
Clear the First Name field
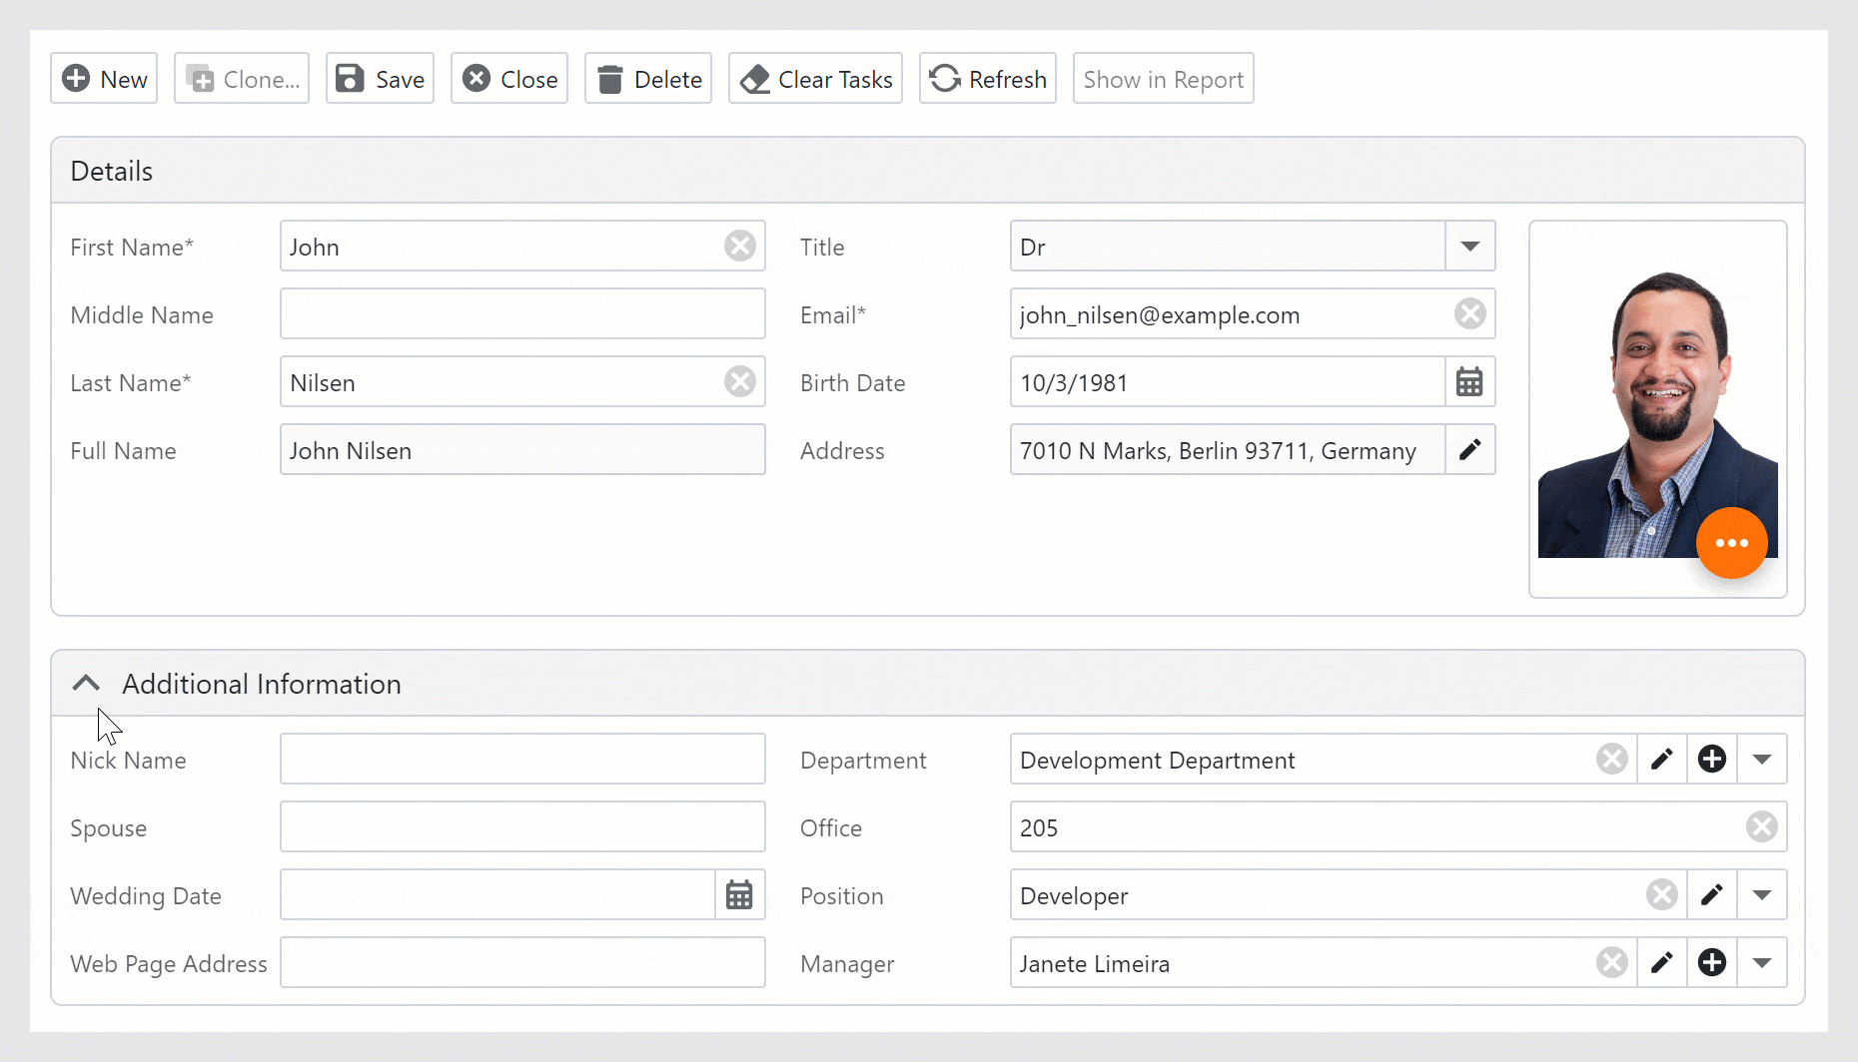[740, 246]
